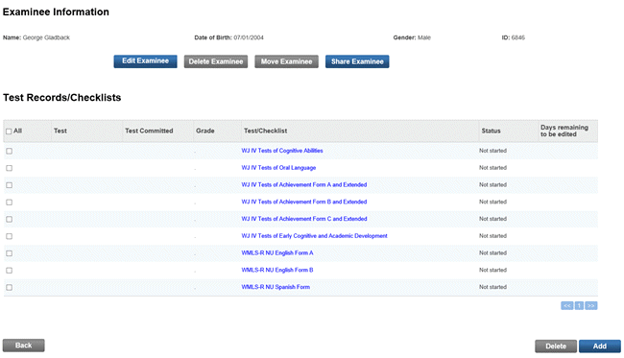Click the date of birth 07/01/2004
624x358 pixels.
pos(249,37)
